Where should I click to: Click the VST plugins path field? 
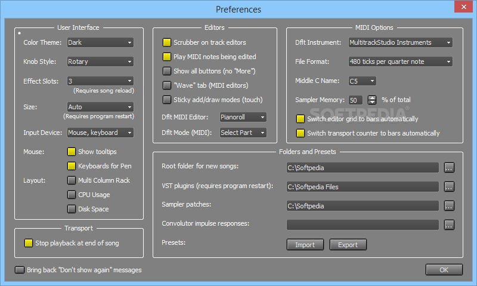363,187
